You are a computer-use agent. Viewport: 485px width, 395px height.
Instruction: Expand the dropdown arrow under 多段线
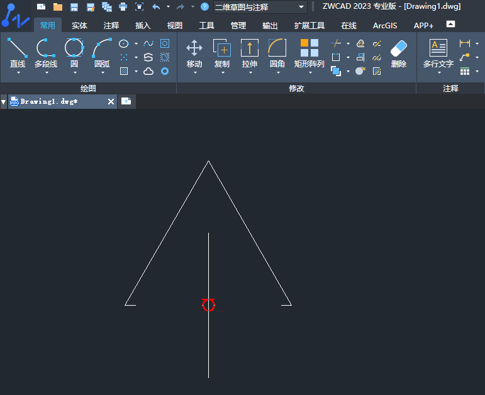coord(47,73)
